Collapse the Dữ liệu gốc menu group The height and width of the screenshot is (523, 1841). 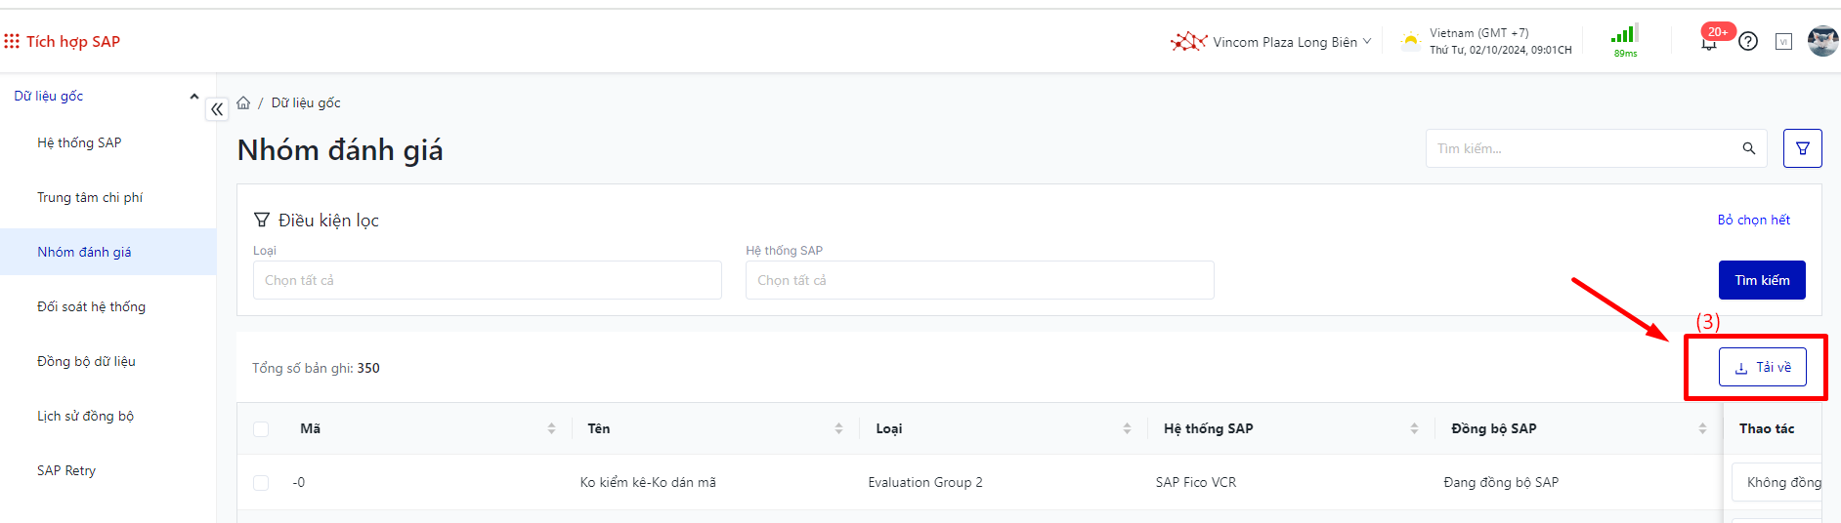tap(193, 96)
